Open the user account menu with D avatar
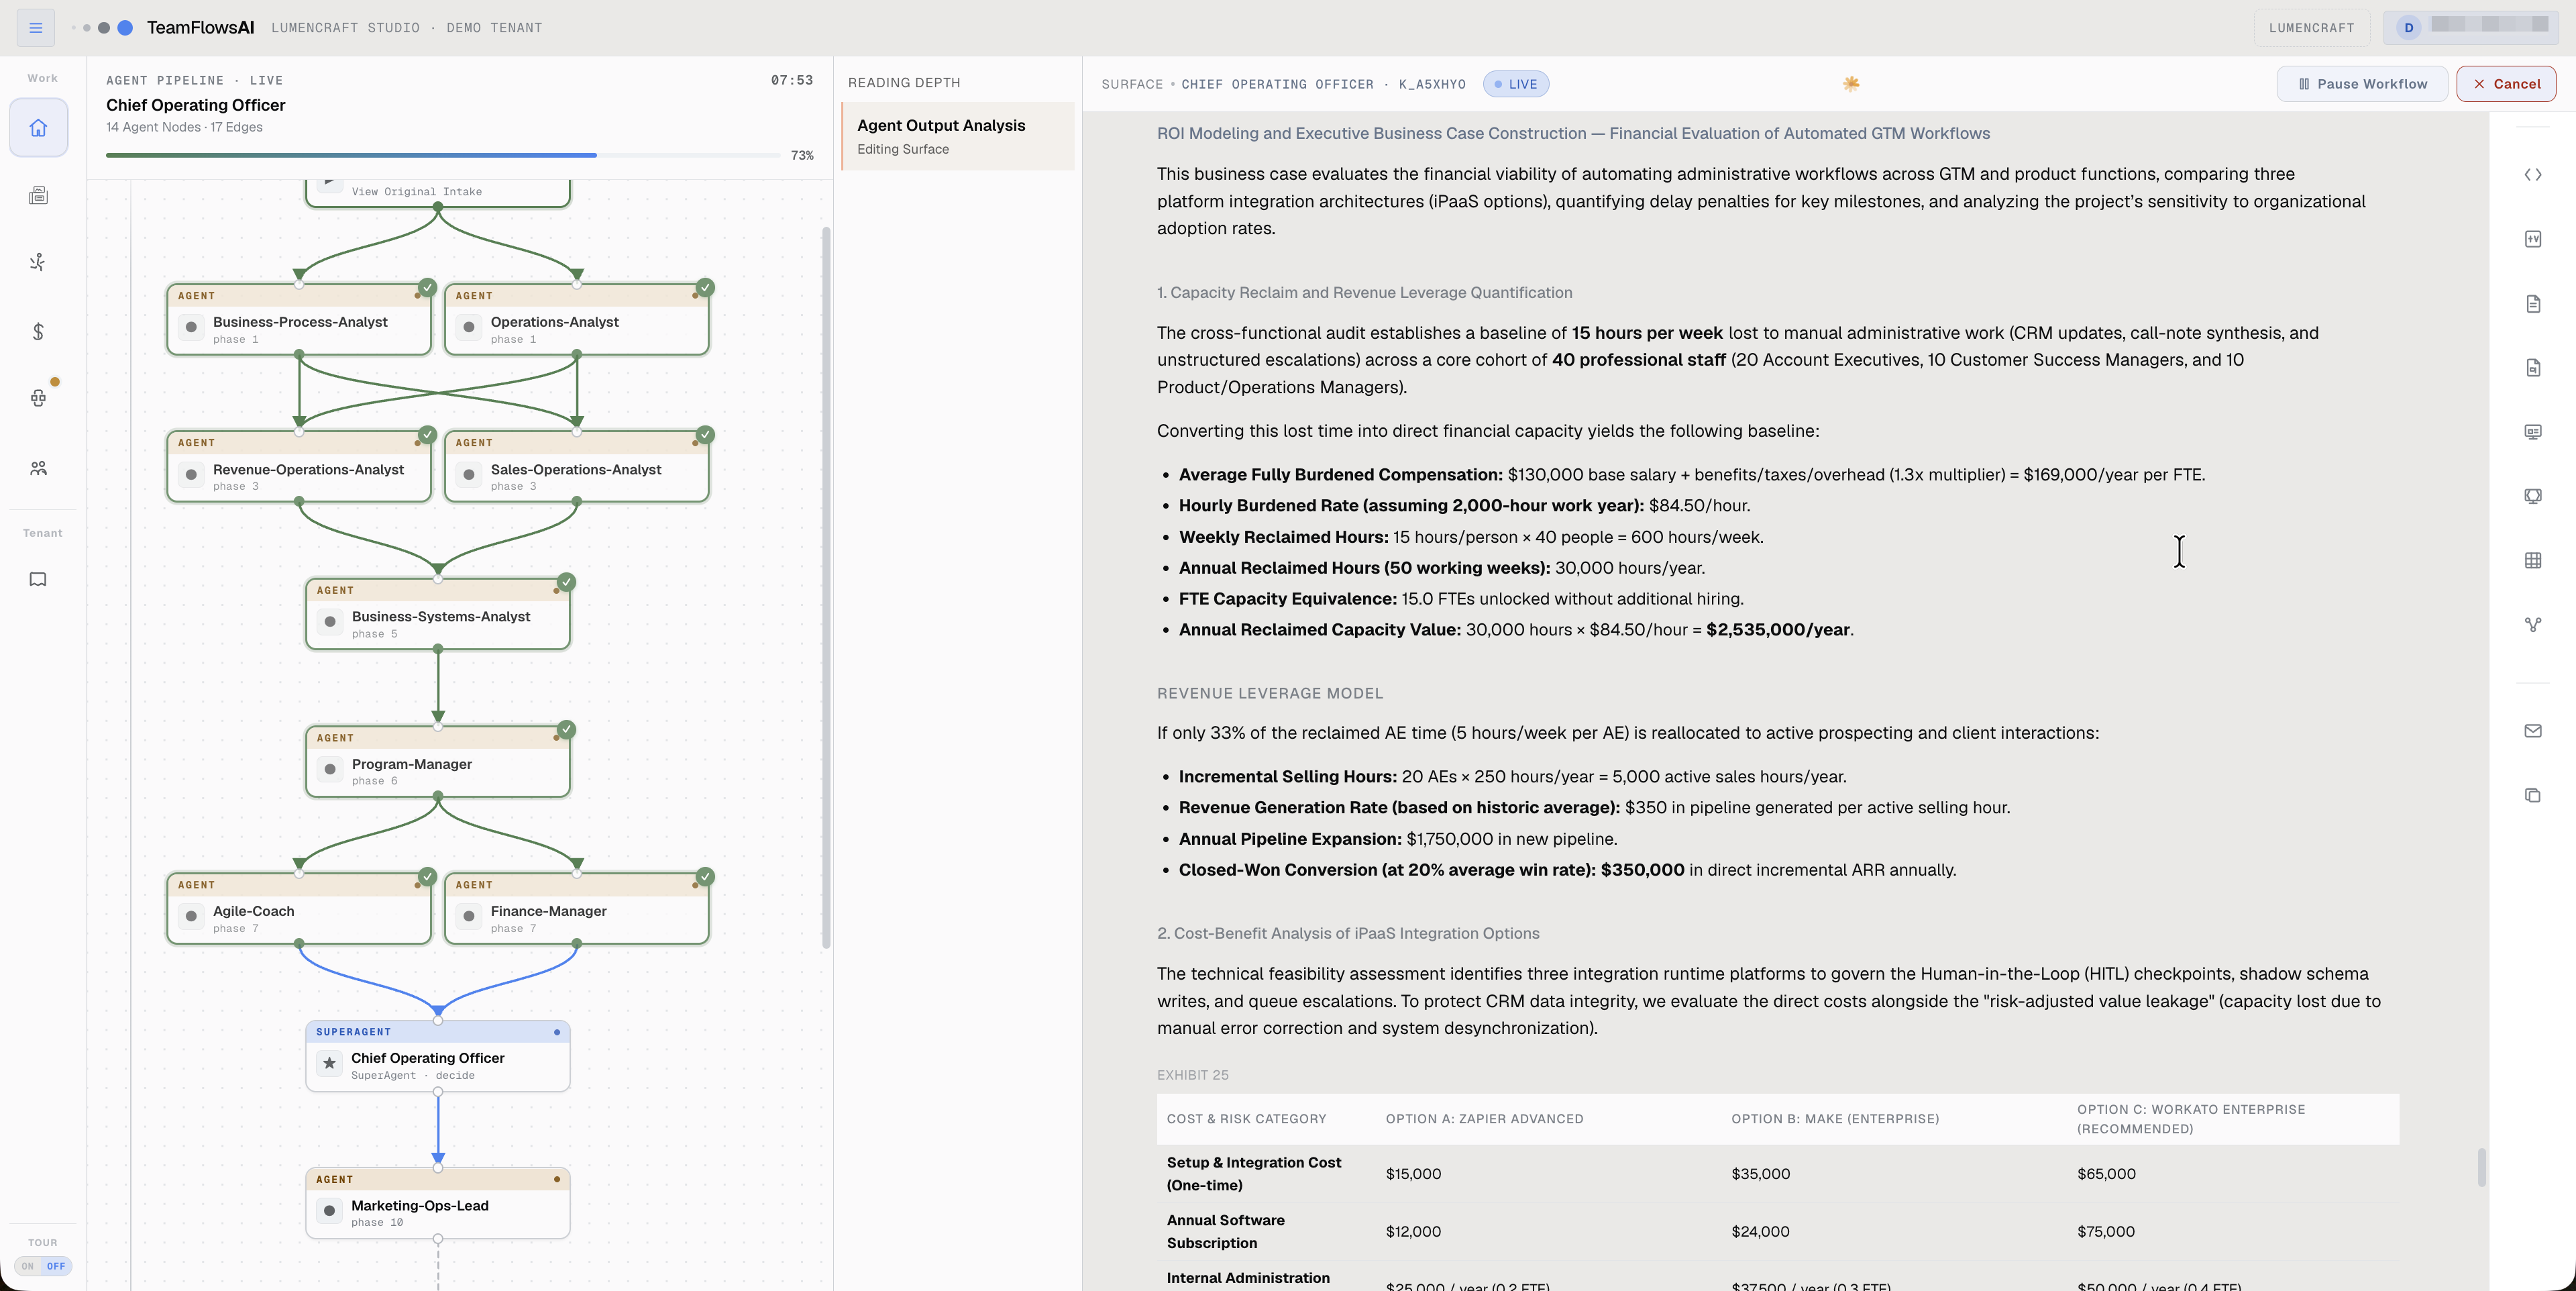Screen dimensions: 2576x1291 [x=2470, y=27]
